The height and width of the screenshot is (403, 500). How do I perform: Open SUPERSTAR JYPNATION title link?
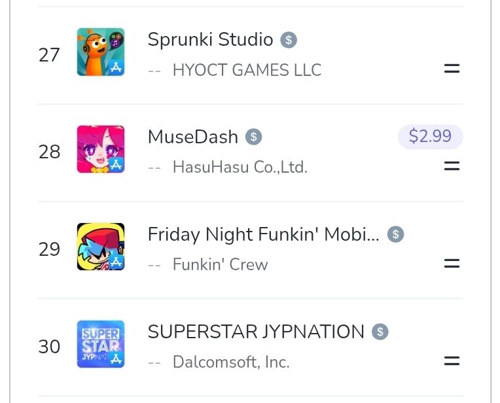point(256,332)
